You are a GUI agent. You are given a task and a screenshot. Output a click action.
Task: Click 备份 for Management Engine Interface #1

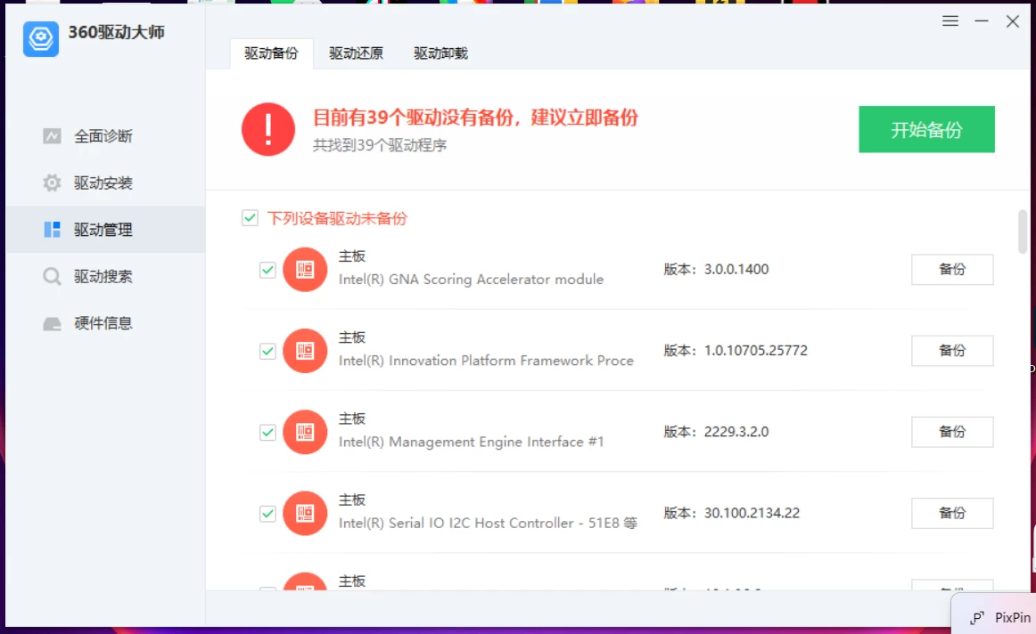coord(952,432)
